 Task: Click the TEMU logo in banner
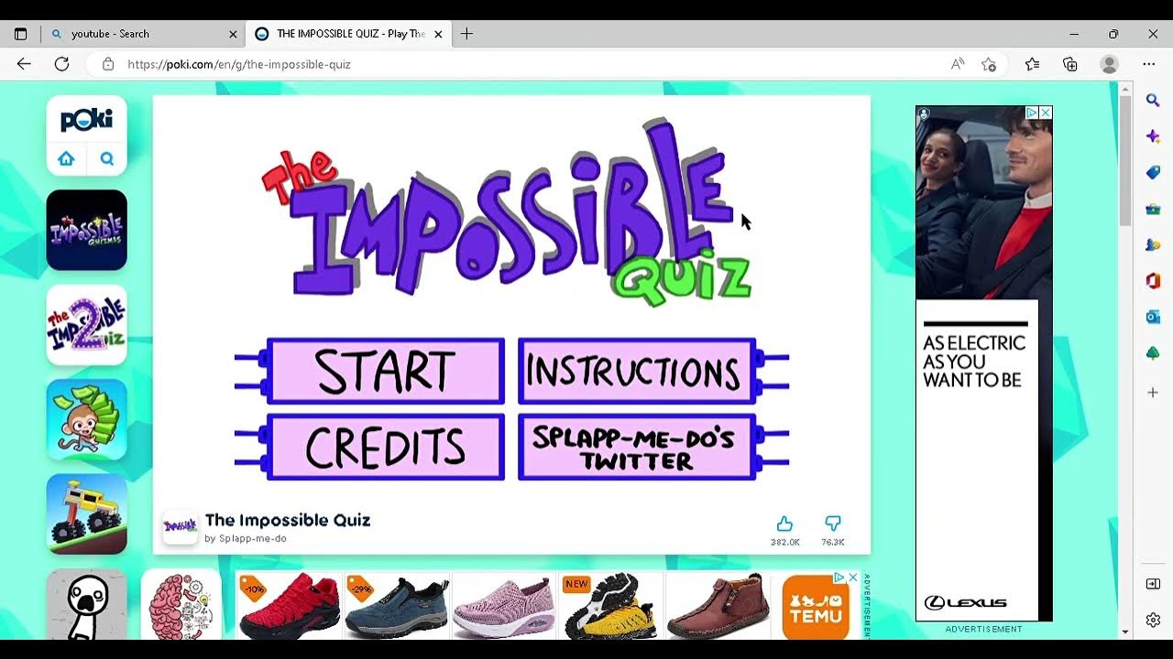816,608
